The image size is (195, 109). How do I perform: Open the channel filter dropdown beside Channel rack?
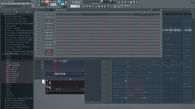49,10
